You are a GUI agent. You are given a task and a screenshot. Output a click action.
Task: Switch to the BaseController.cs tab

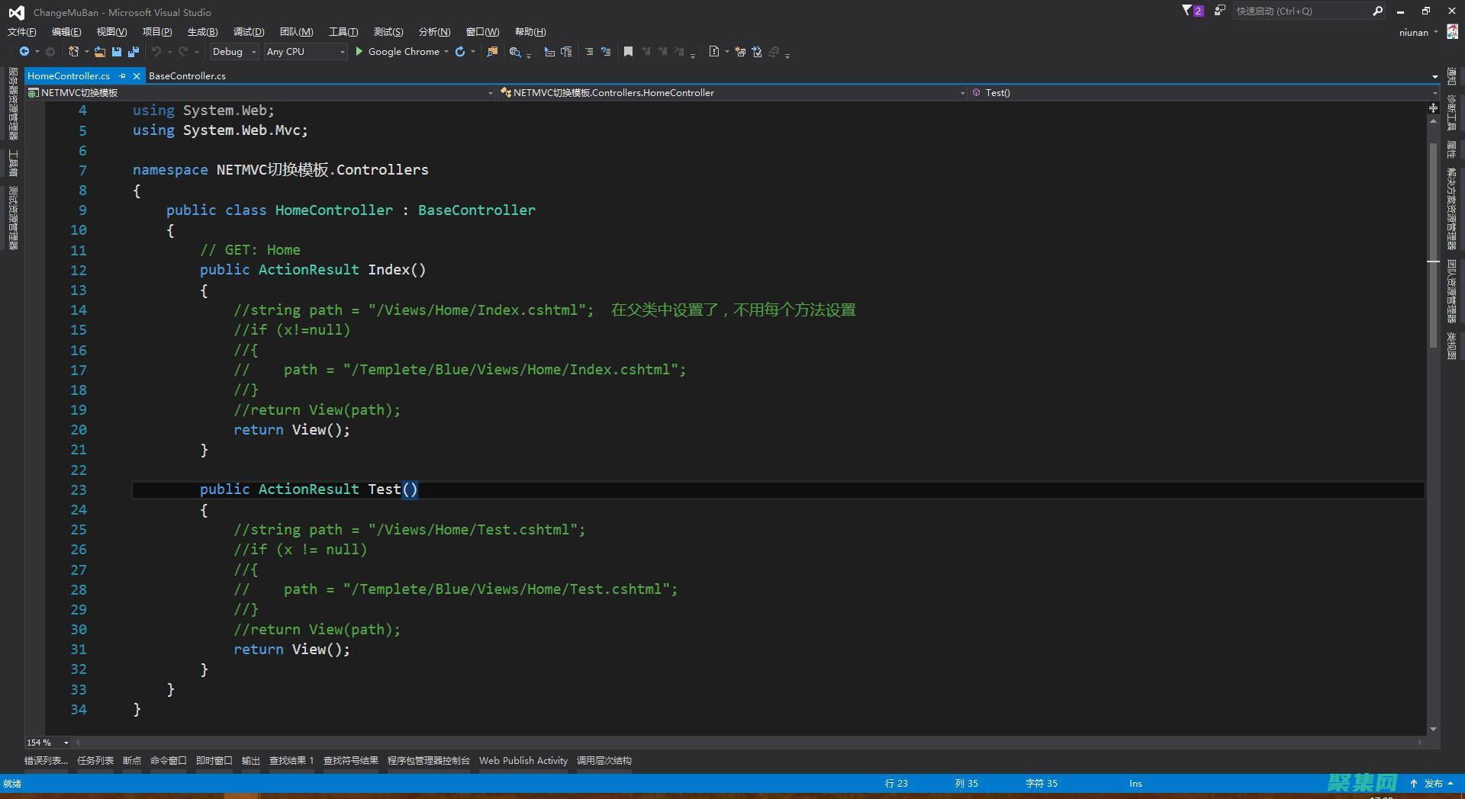tap(187, 76)
